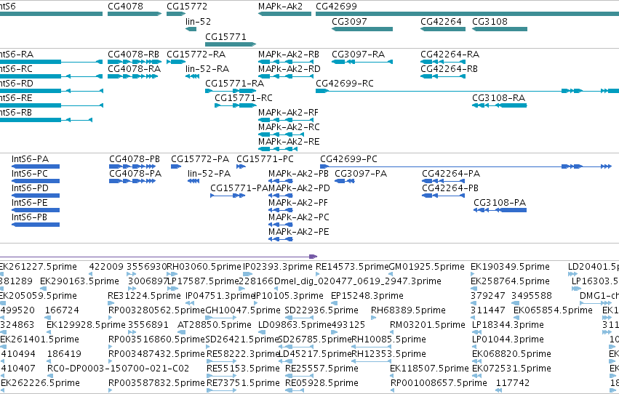Select EST Dmel_dig_020477_0619_2947.3prime
The image size is (619, 394).
358,281
